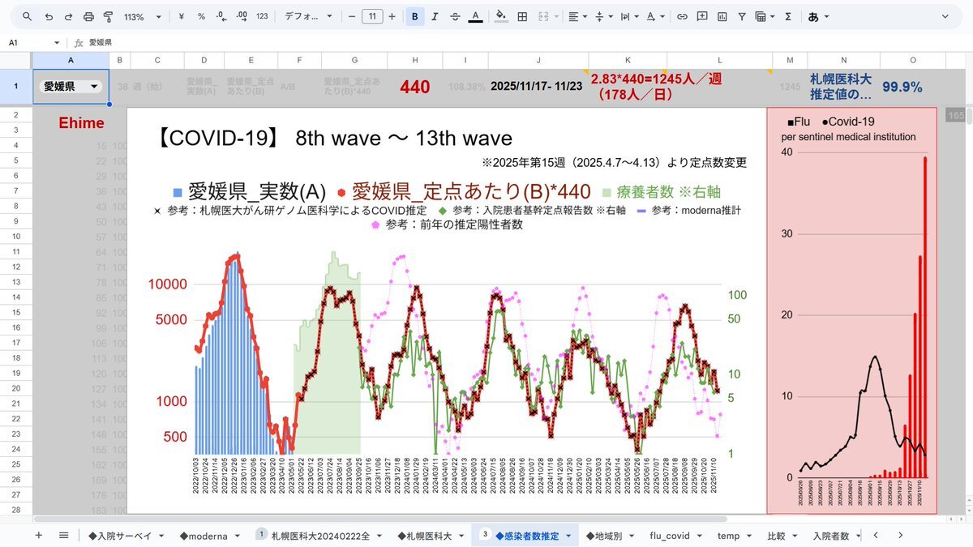The image size is (973, 547).
Task: Increase font size with plus button
Action: (x=392, y=16)
